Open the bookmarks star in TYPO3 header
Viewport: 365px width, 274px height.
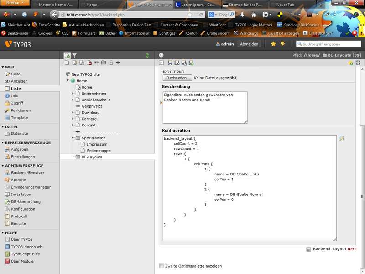[x=273, y=44]
